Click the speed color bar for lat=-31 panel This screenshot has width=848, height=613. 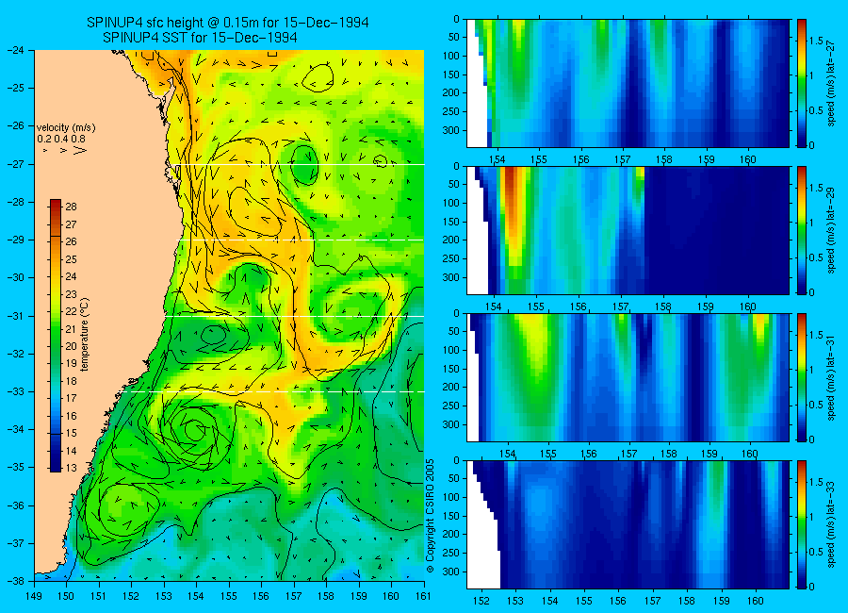pos(802,377)
